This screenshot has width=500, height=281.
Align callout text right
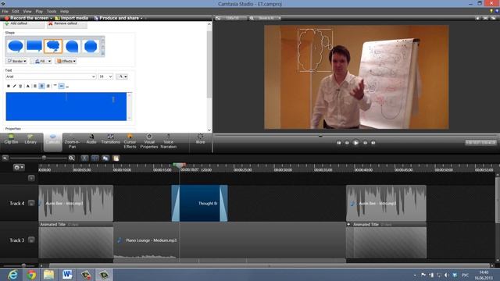[48, 86]
